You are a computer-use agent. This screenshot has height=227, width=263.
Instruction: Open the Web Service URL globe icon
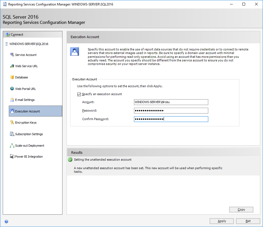tap(12, 66)
